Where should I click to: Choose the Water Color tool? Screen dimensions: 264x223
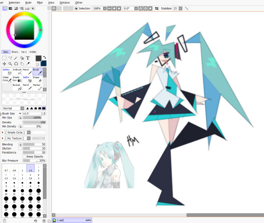7,79
